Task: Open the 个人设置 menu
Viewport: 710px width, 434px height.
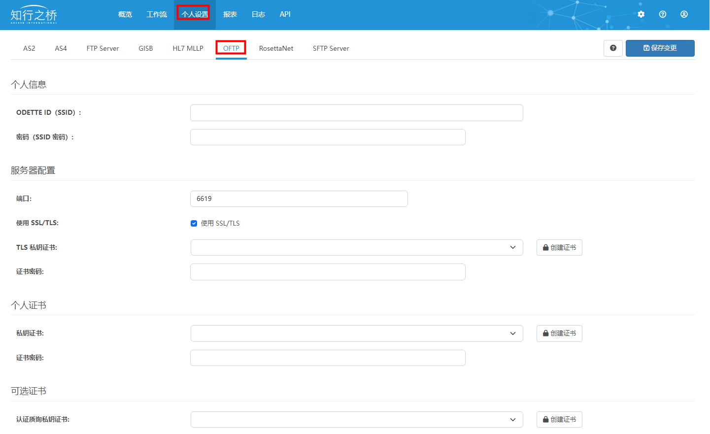Action: (x=195, y=14)
